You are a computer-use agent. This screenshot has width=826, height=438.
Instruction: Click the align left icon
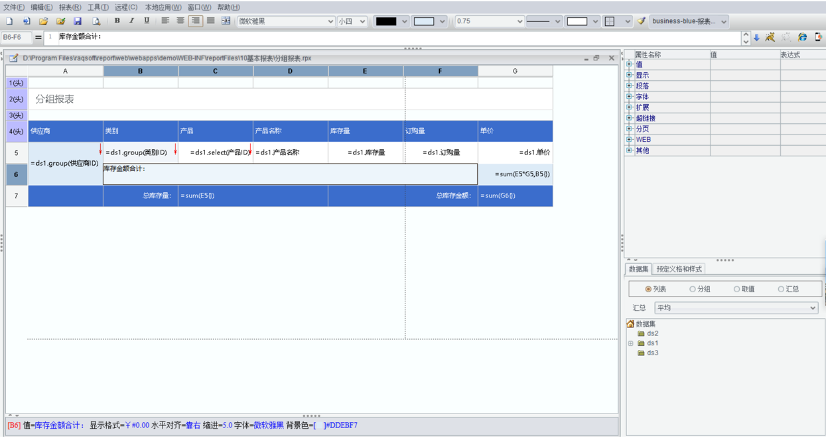(165, 21)
